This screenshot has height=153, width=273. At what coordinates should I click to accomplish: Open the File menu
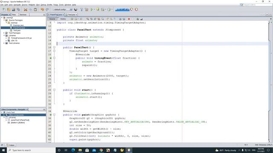tap(2, 5)
